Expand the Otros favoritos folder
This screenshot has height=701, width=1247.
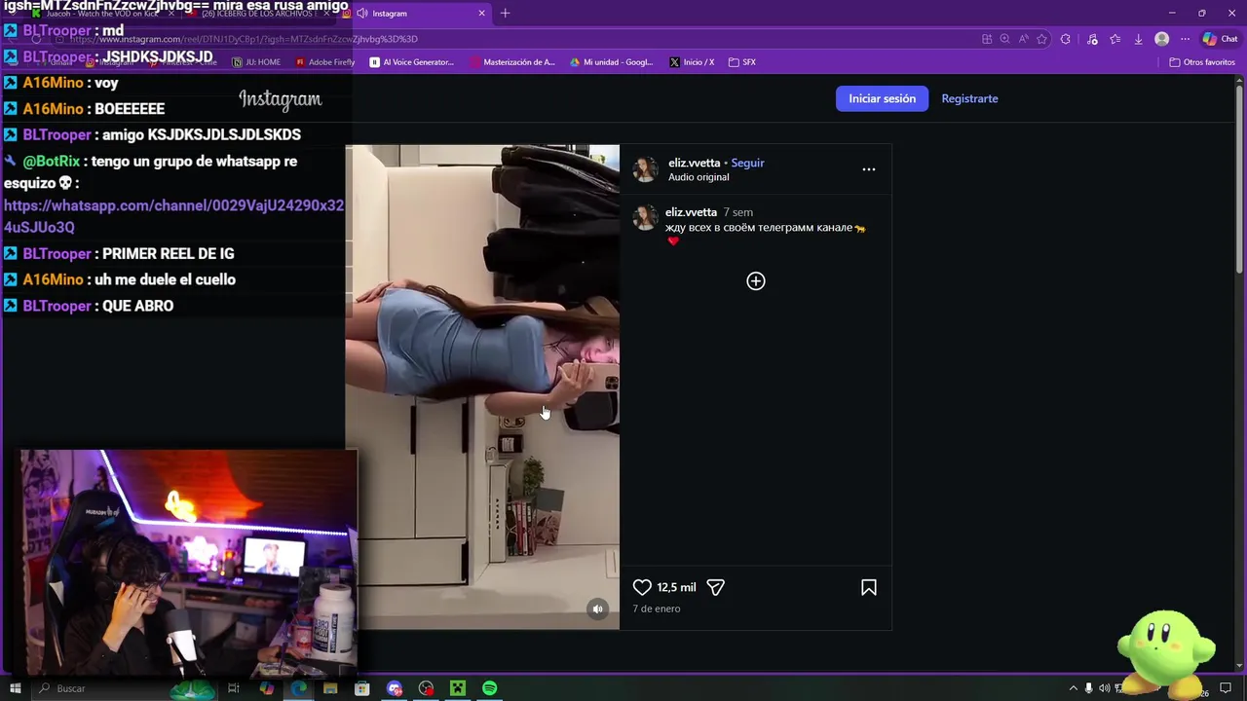click(1202, 62)
